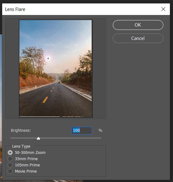Viewport: 173px width, 182px height.
Task: Click the Brightness slider handle
Action: pyautogui.click(x=38, y=138)
